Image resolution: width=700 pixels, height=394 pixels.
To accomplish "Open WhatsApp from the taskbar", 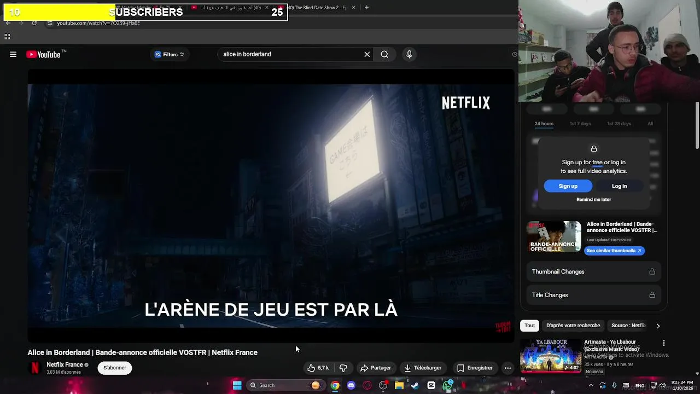I will coord(448,385).
